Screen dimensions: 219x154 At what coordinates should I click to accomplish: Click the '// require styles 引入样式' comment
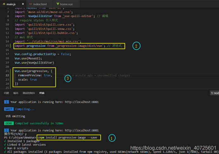pyautogui.click(x=36, y=20)
